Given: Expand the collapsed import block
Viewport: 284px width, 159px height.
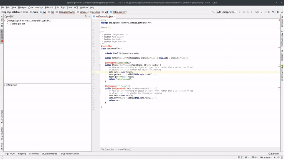Looking at the screenshot, I should click(100, 28).
